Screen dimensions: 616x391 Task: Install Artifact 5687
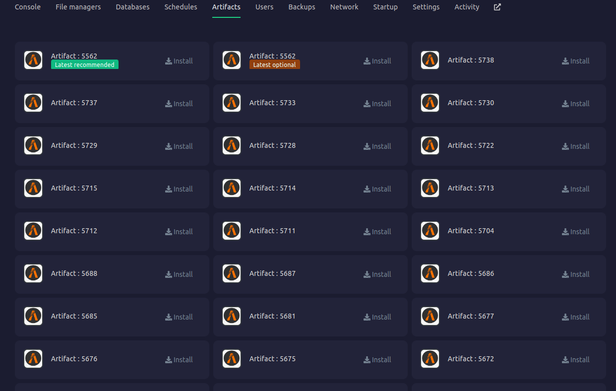pos(377,274)
